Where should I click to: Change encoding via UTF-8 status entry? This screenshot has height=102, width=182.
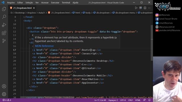tap(123, 100)
